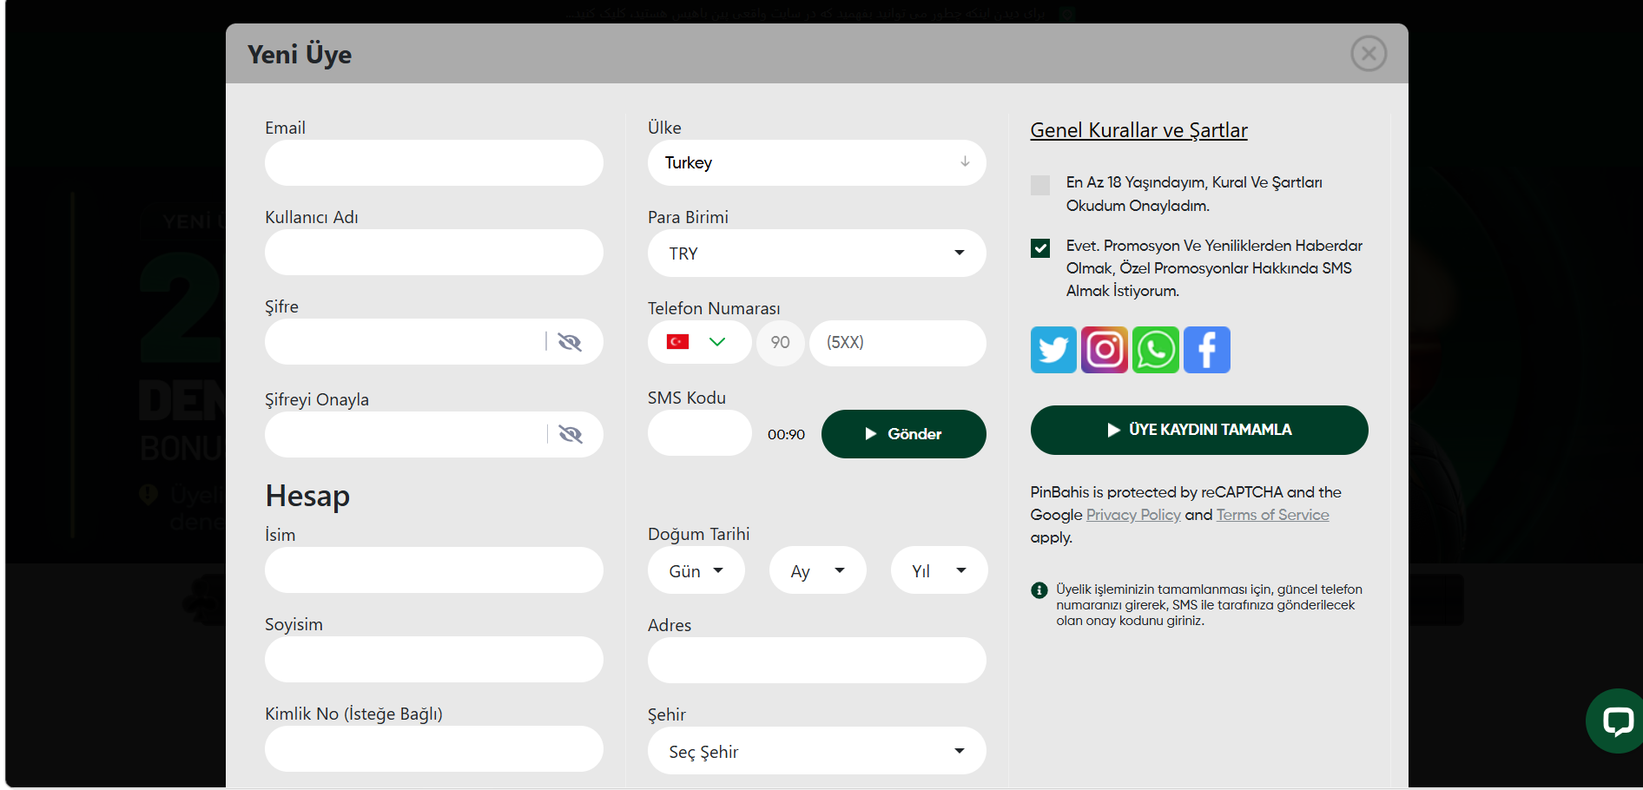This screenshot has height=790, width=1643.
Task: Expand the Seç Şehir dropdown
Action: pyautogui.click(x=817, y=751)
